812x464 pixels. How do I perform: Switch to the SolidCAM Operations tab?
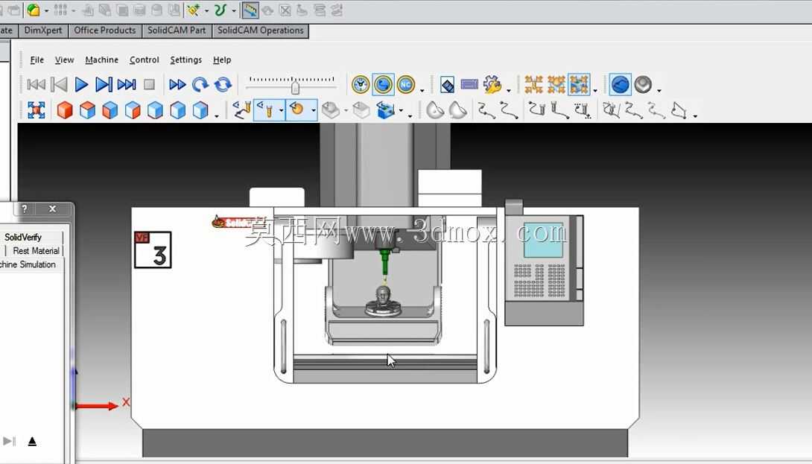[x=261, y=31]
